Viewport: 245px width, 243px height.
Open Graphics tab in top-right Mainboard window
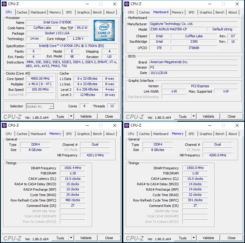click(206, 12)
